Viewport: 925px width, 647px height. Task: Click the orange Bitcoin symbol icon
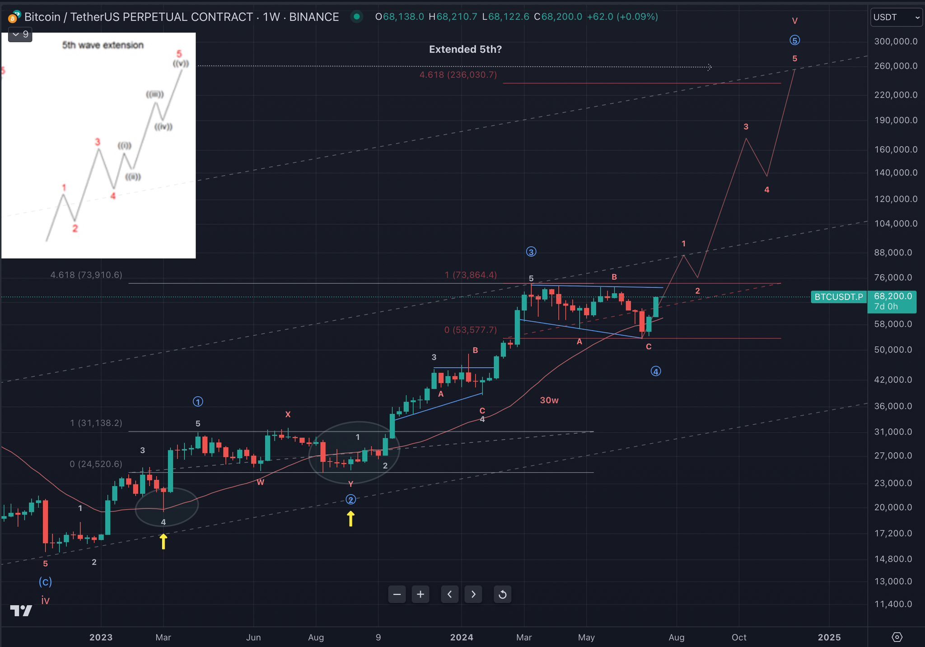pos(13,18)
